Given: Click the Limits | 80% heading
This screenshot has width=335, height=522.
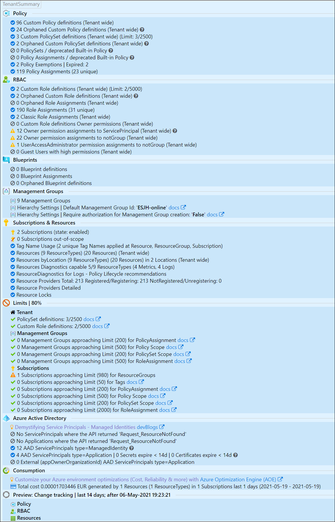Looking at the screenshot, I should pyautogui.click(x=27, y=303).
